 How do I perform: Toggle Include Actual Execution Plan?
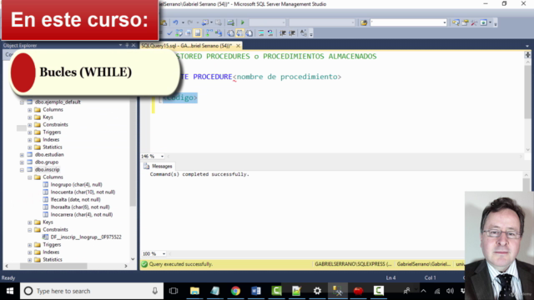[x=209, y=33]
